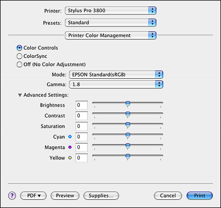
Task: Click the cyan color dot icon
Action: [x=70, y=136]
